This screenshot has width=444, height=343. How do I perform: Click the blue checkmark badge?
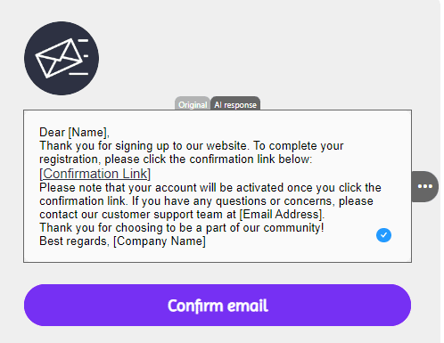click(x=383, y=235)
